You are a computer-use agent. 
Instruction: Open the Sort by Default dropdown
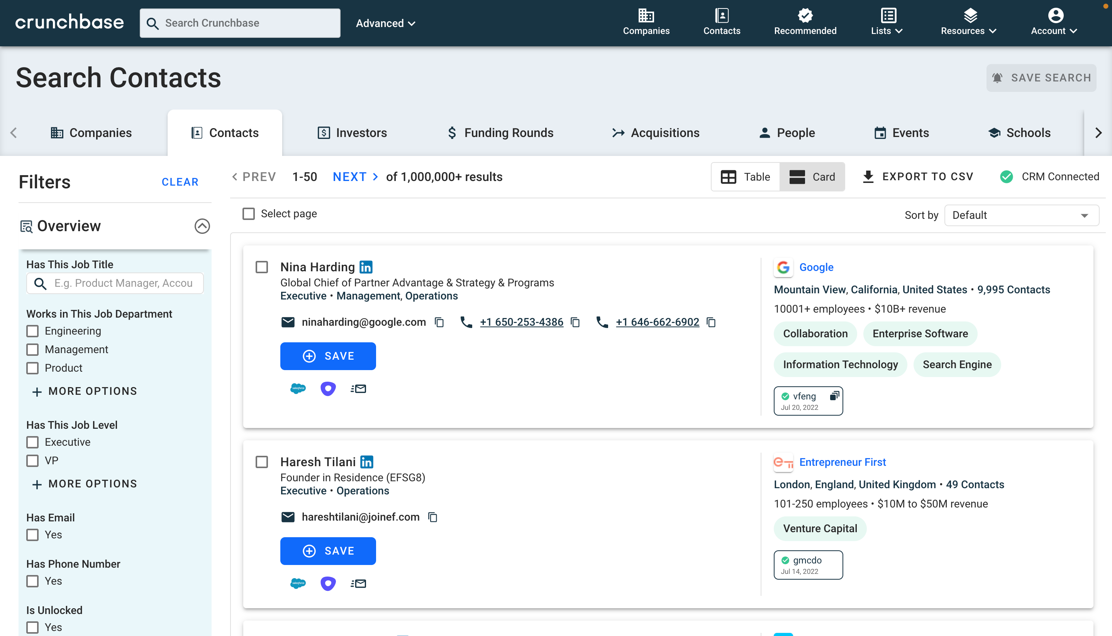tap(1020, 215)
